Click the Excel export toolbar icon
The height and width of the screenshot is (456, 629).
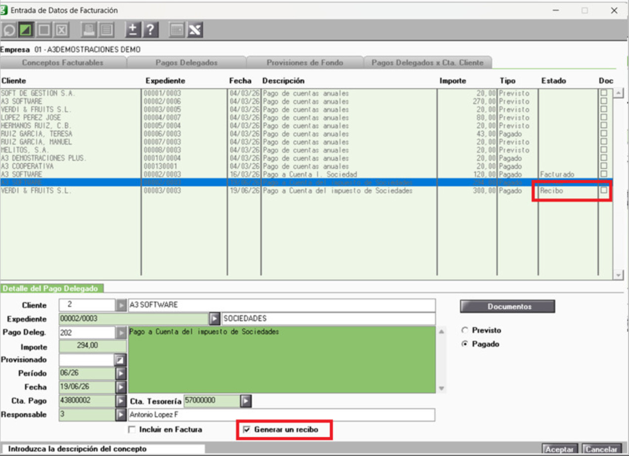coord(195,30)
